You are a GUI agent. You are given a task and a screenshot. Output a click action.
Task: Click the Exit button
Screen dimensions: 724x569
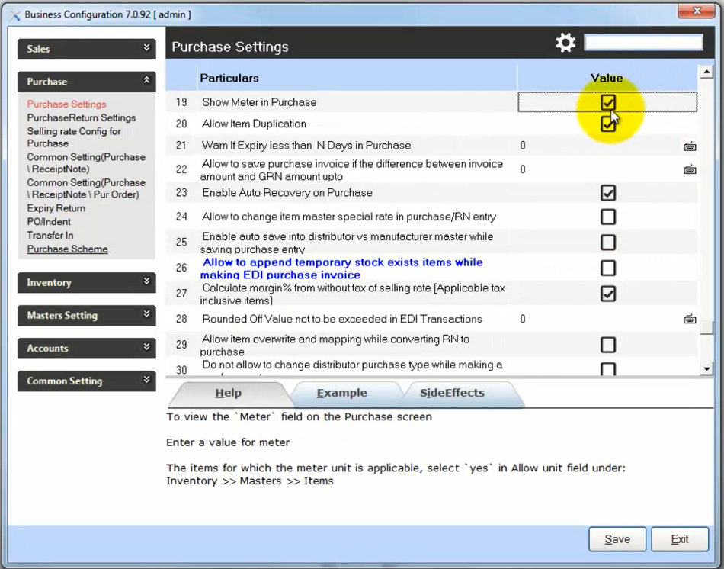coord(680,539)
